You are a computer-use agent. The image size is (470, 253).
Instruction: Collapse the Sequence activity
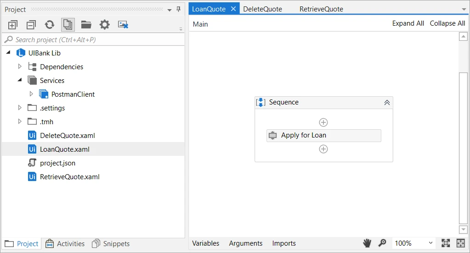point(387,103)
